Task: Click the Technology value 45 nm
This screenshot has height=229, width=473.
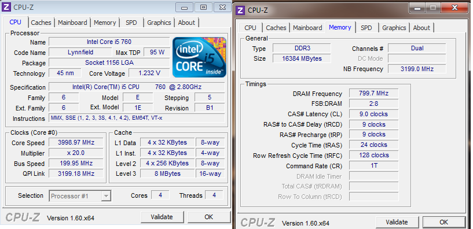Action: coord(65,73)
